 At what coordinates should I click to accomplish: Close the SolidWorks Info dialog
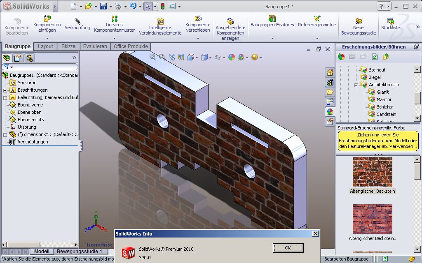point(316,234)
